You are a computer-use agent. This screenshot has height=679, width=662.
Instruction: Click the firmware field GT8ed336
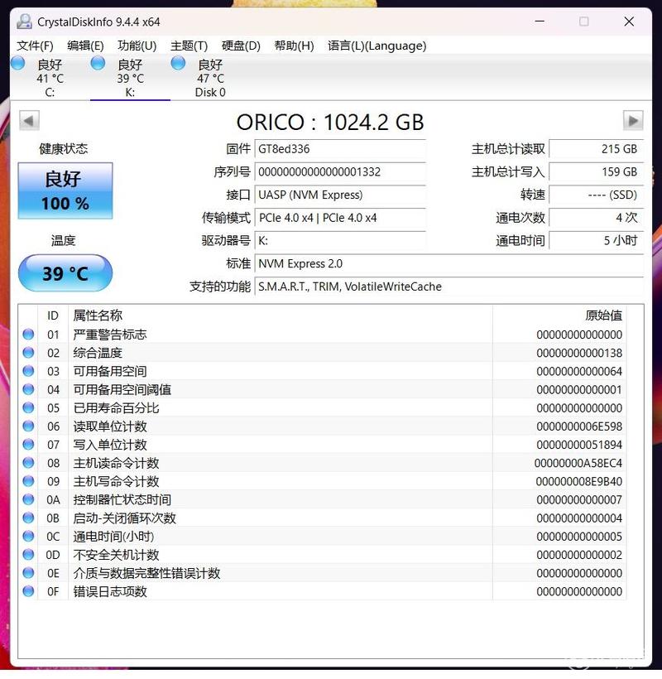click(340, 149)
